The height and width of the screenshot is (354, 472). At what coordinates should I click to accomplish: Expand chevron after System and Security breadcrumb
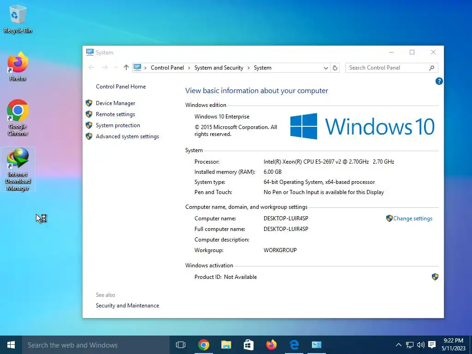click(x=248, y=68)
